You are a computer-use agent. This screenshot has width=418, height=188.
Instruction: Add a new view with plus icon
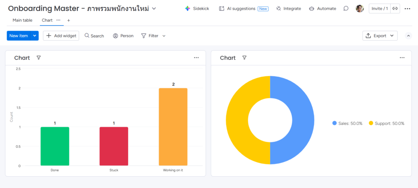pos(69,20)
